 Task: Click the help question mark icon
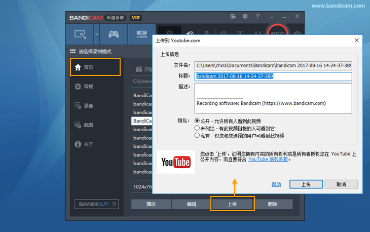coord(257,16)
